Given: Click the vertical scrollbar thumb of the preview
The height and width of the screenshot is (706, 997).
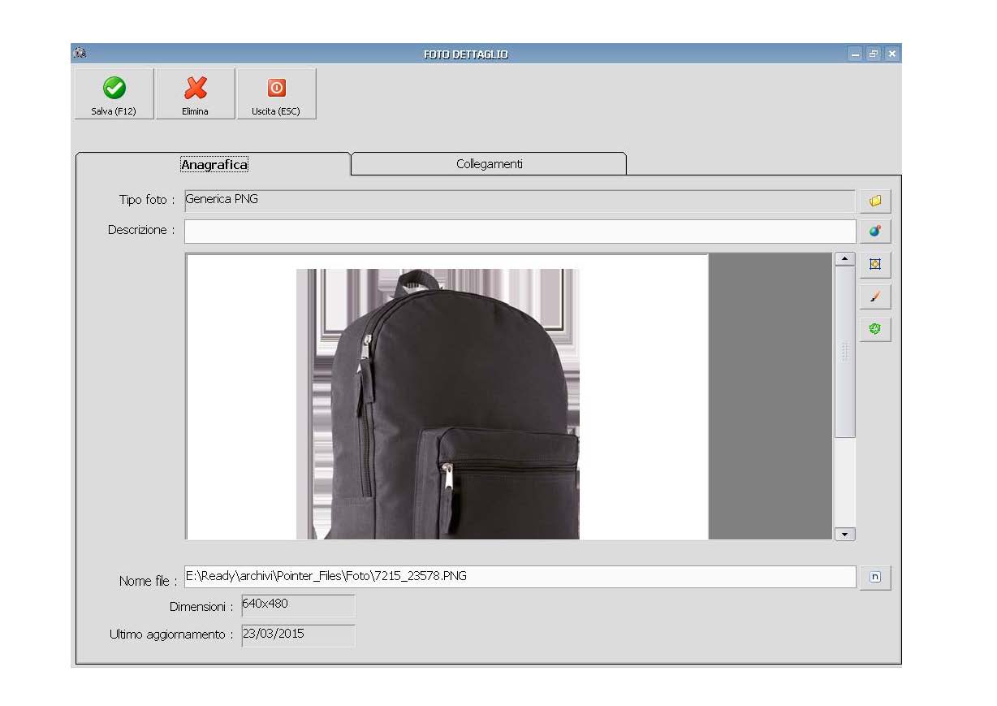Looking at the screenshot, I should [845, 352].
